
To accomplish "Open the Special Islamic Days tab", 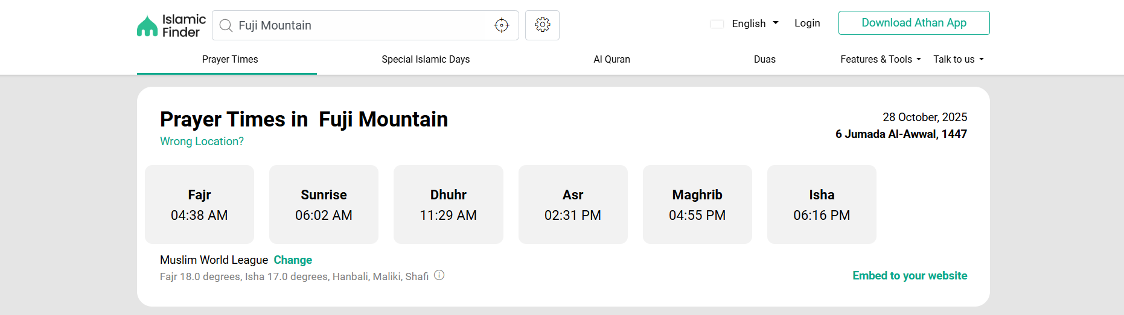I will tap(426, 59).
